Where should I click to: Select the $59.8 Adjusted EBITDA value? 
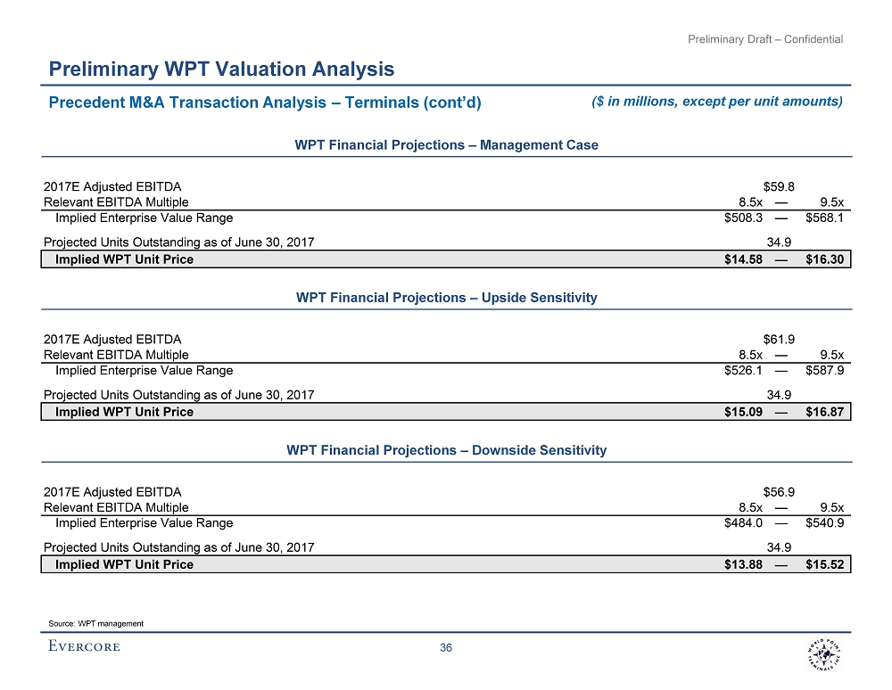pos(780,186)
